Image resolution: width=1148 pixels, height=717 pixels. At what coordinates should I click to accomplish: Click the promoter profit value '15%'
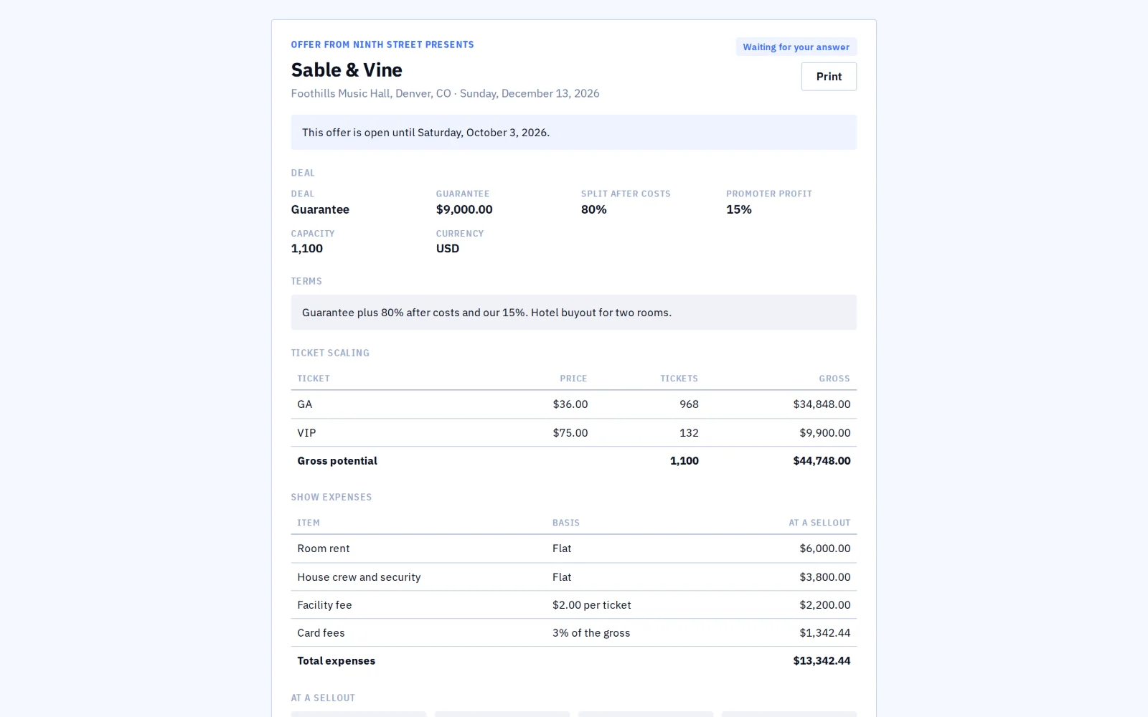tap(739, 209)
